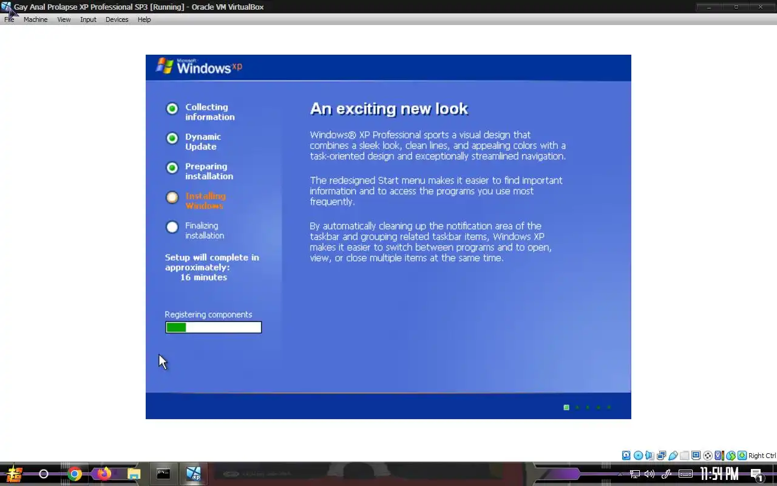The width and height of the screenshot is (777, 486).
Task: Minimize the VirtualBox window
Action: (708, 7)
